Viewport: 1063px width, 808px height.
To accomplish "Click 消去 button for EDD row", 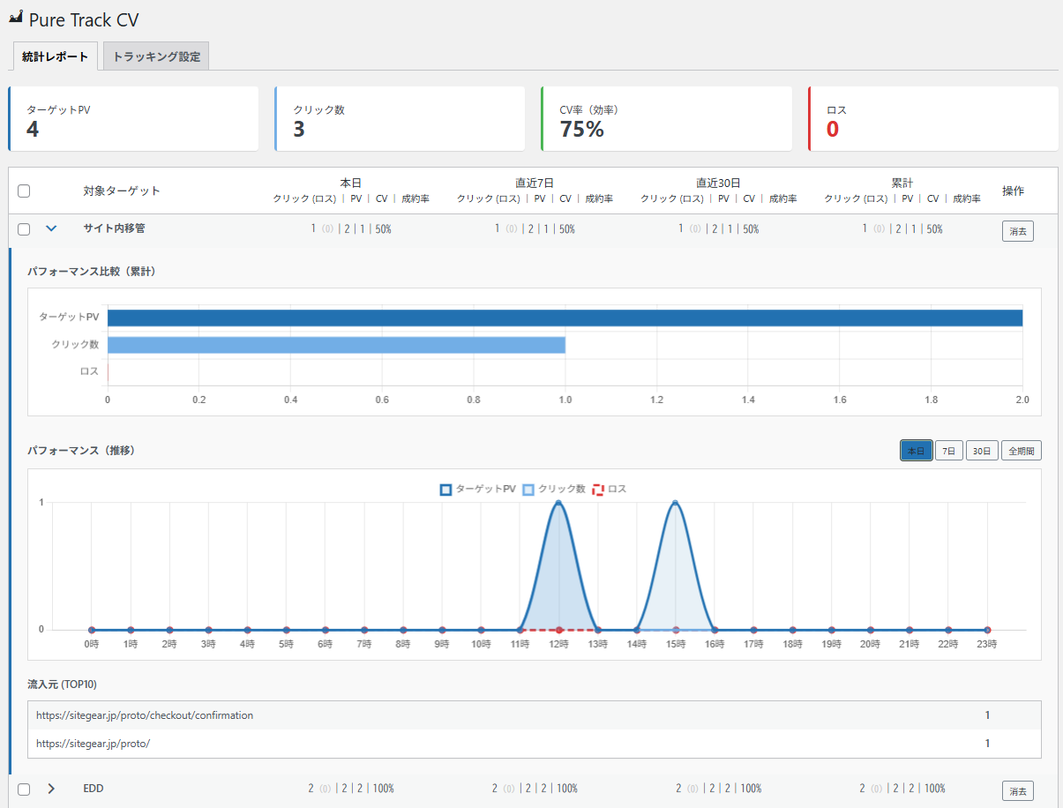I will [x=1017, y=791].
